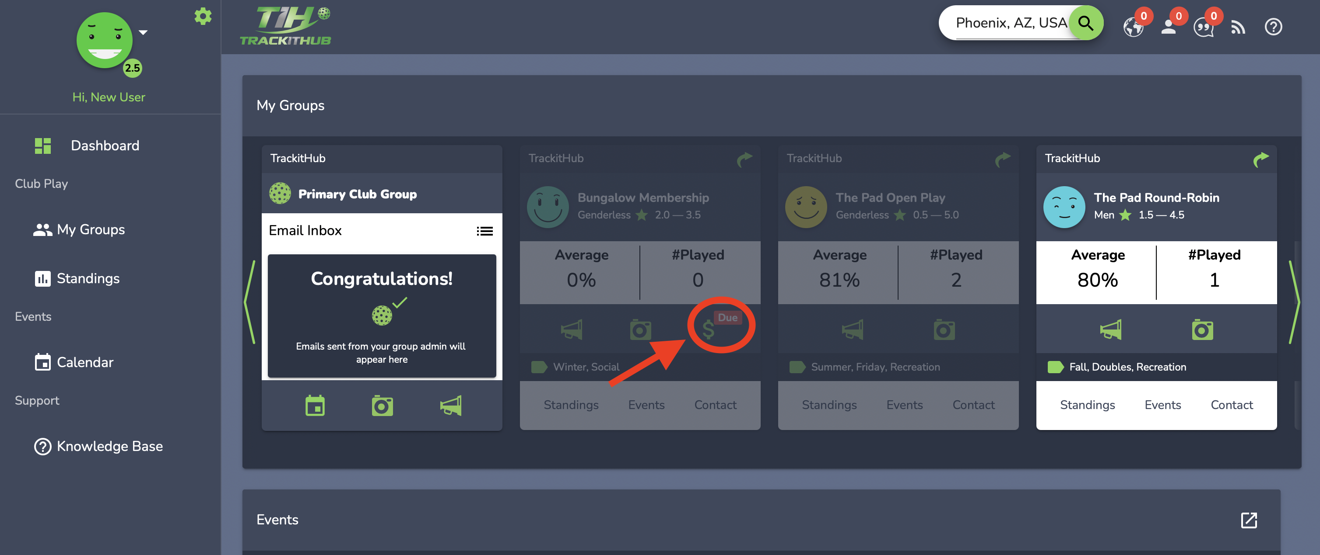Open calendar icon in Primary Club Group
1320x555 pixels.
[x=315, y=406]
